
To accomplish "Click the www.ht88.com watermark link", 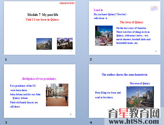I will (134, 121).
